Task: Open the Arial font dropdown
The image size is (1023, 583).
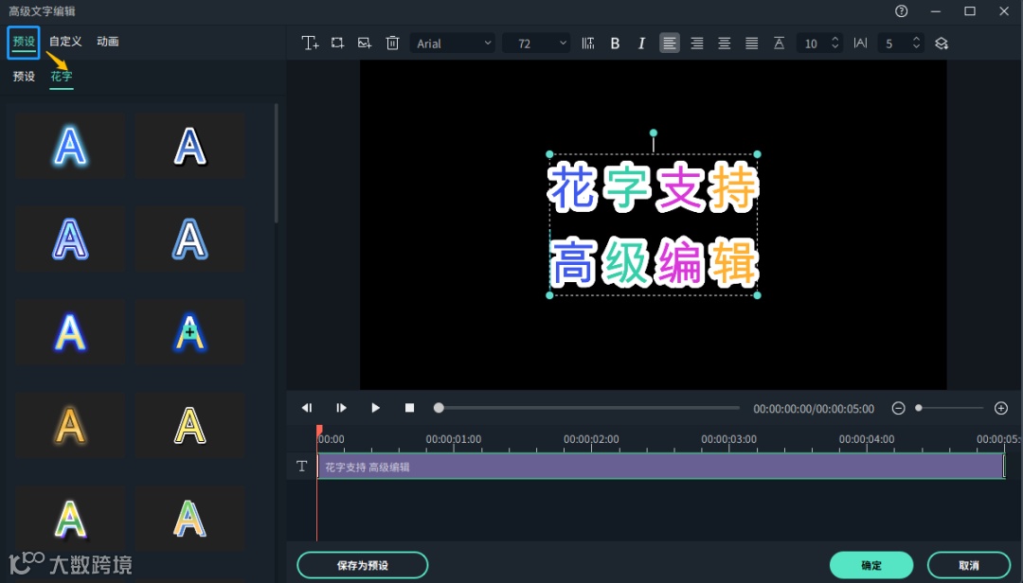Action: [x=453, y=44]
